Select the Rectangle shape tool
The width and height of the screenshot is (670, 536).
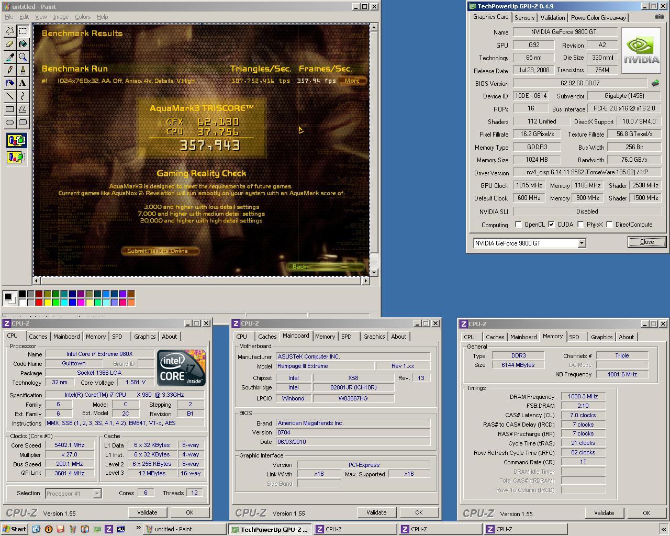[x=10, y=109]
